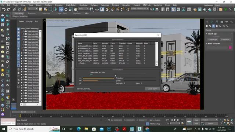This screenshot has width=235, height=132.
Task: Toggle Display Cameras filter in Scene Explorer
Action: pos(18,39)
